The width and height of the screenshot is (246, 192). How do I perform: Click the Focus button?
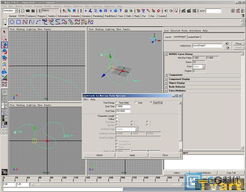tap(239, 44)
